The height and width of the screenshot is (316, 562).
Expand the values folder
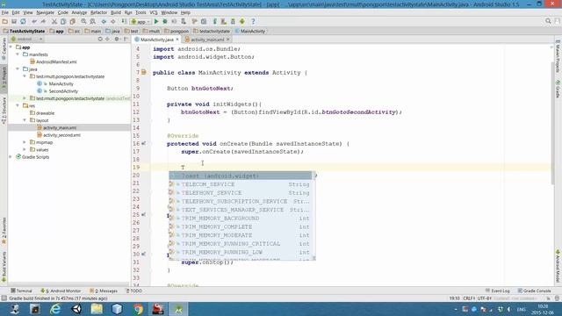[25, 149]
